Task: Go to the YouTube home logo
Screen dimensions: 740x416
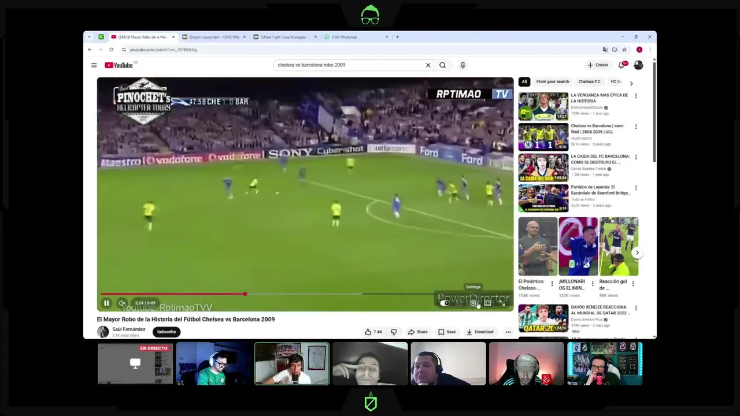Action: click(119, 65)
